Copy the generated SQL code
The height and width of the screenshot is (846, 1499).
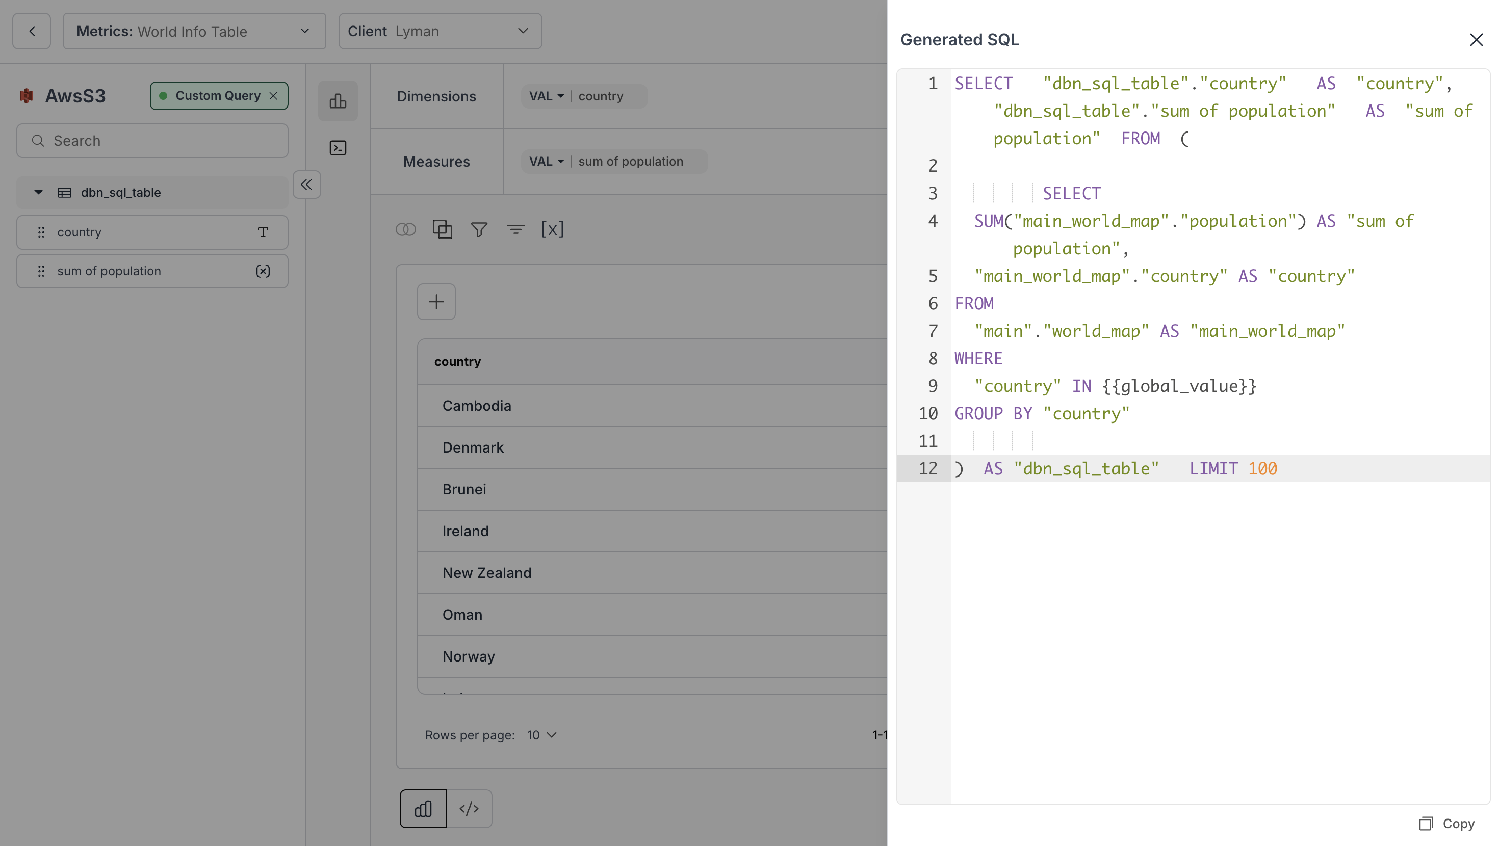click(1447, 823)
